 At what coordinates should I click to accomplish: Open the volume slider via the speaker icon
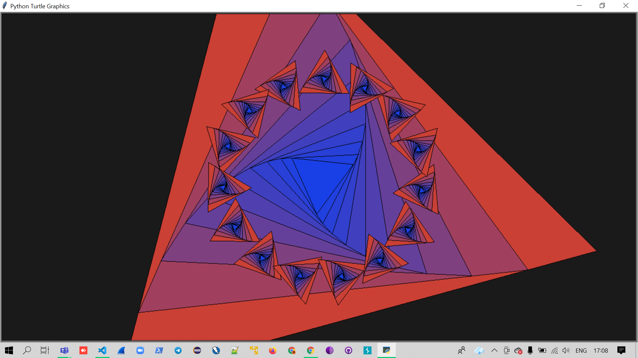(567, 350)
